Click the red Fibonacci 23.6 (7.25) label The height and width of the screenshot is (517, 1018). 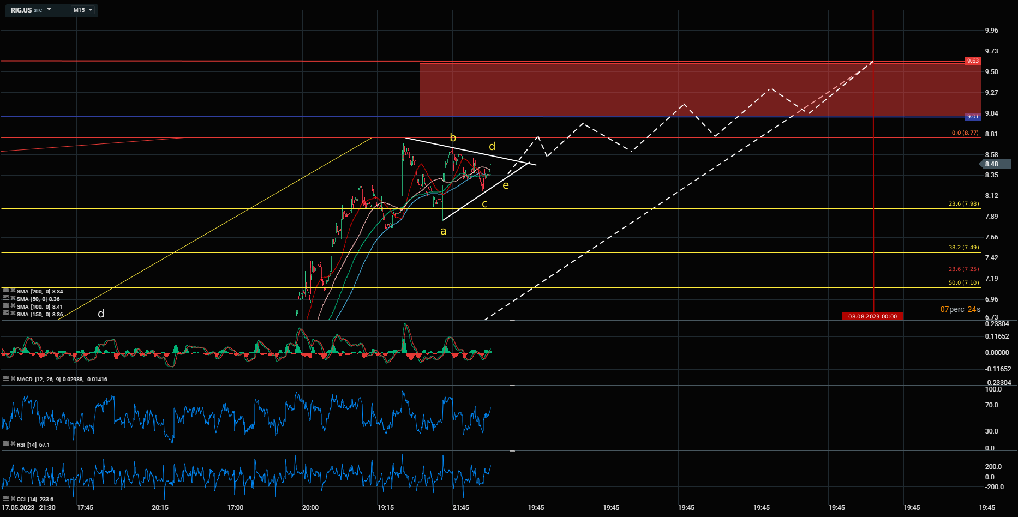click(x=964, y=269)
